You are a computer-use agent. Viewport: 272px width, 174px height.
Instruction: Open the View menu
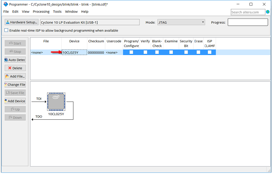(x=26, y=12)
